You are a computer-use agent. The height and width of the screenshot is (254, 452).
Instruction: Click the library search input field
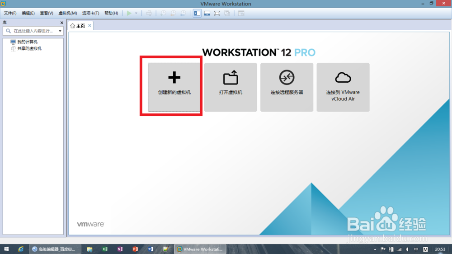[33, 31]
